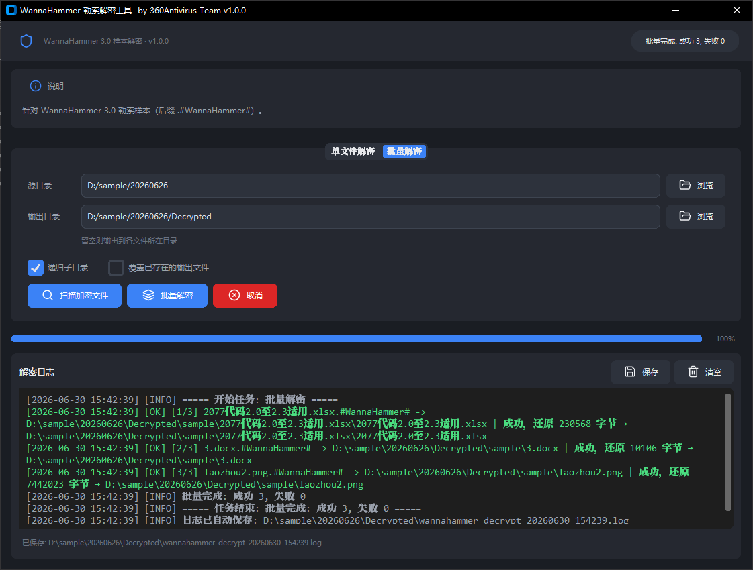Select the 批量解密 tab
Screen dimensions: 753x570
[x=404, y=151]
